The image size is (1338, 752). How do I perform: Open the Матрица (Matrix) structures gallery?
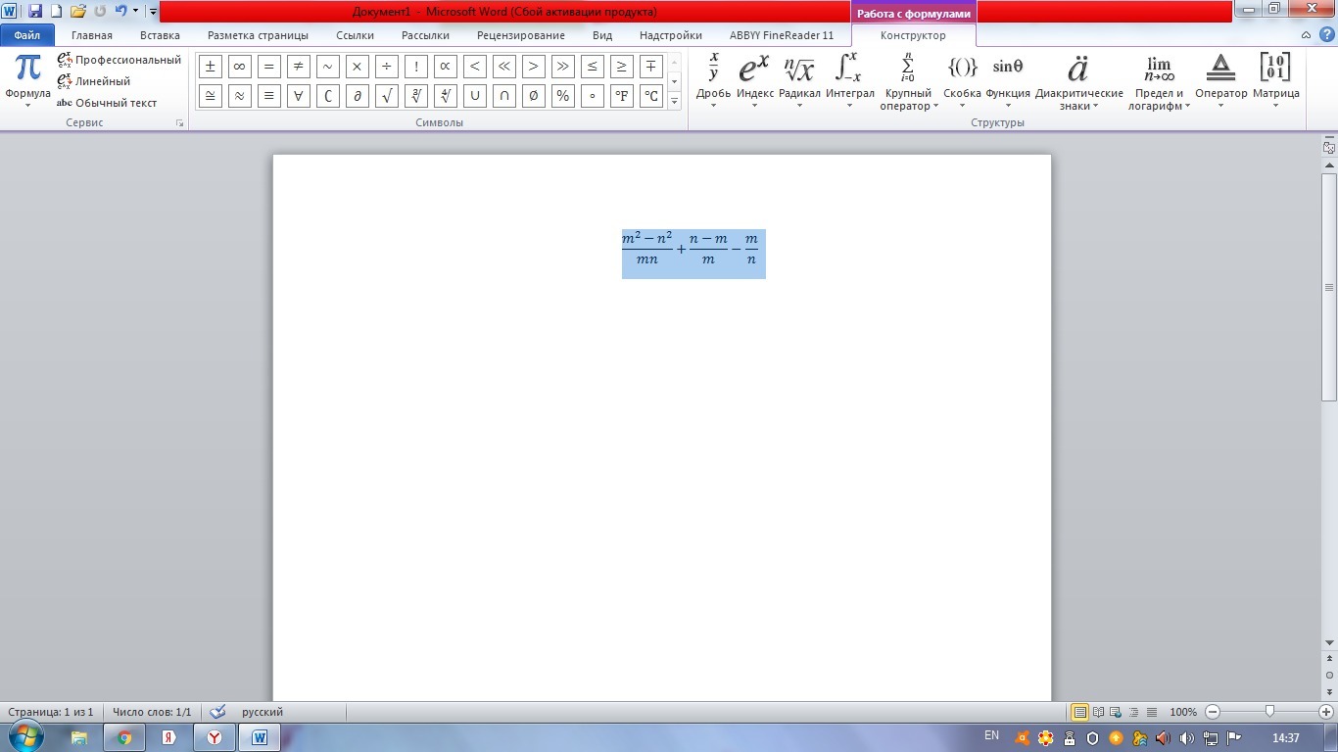[1276, 80]
